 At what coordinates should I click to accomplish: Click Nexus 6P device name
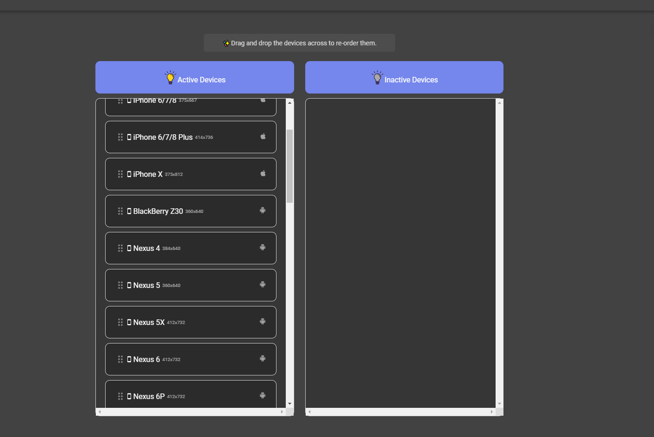tap(149, 396)
